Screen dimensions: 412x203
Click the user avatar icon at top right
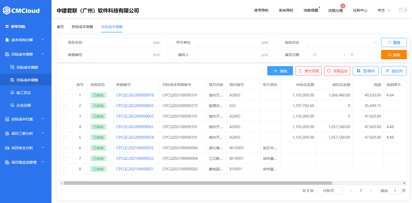403,10
